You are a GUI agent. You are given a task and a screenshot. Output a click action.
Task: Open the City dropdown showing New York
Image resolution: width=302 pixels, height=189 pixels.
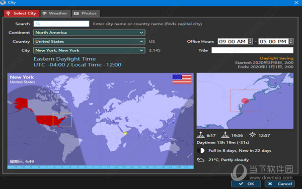(89, 50)
